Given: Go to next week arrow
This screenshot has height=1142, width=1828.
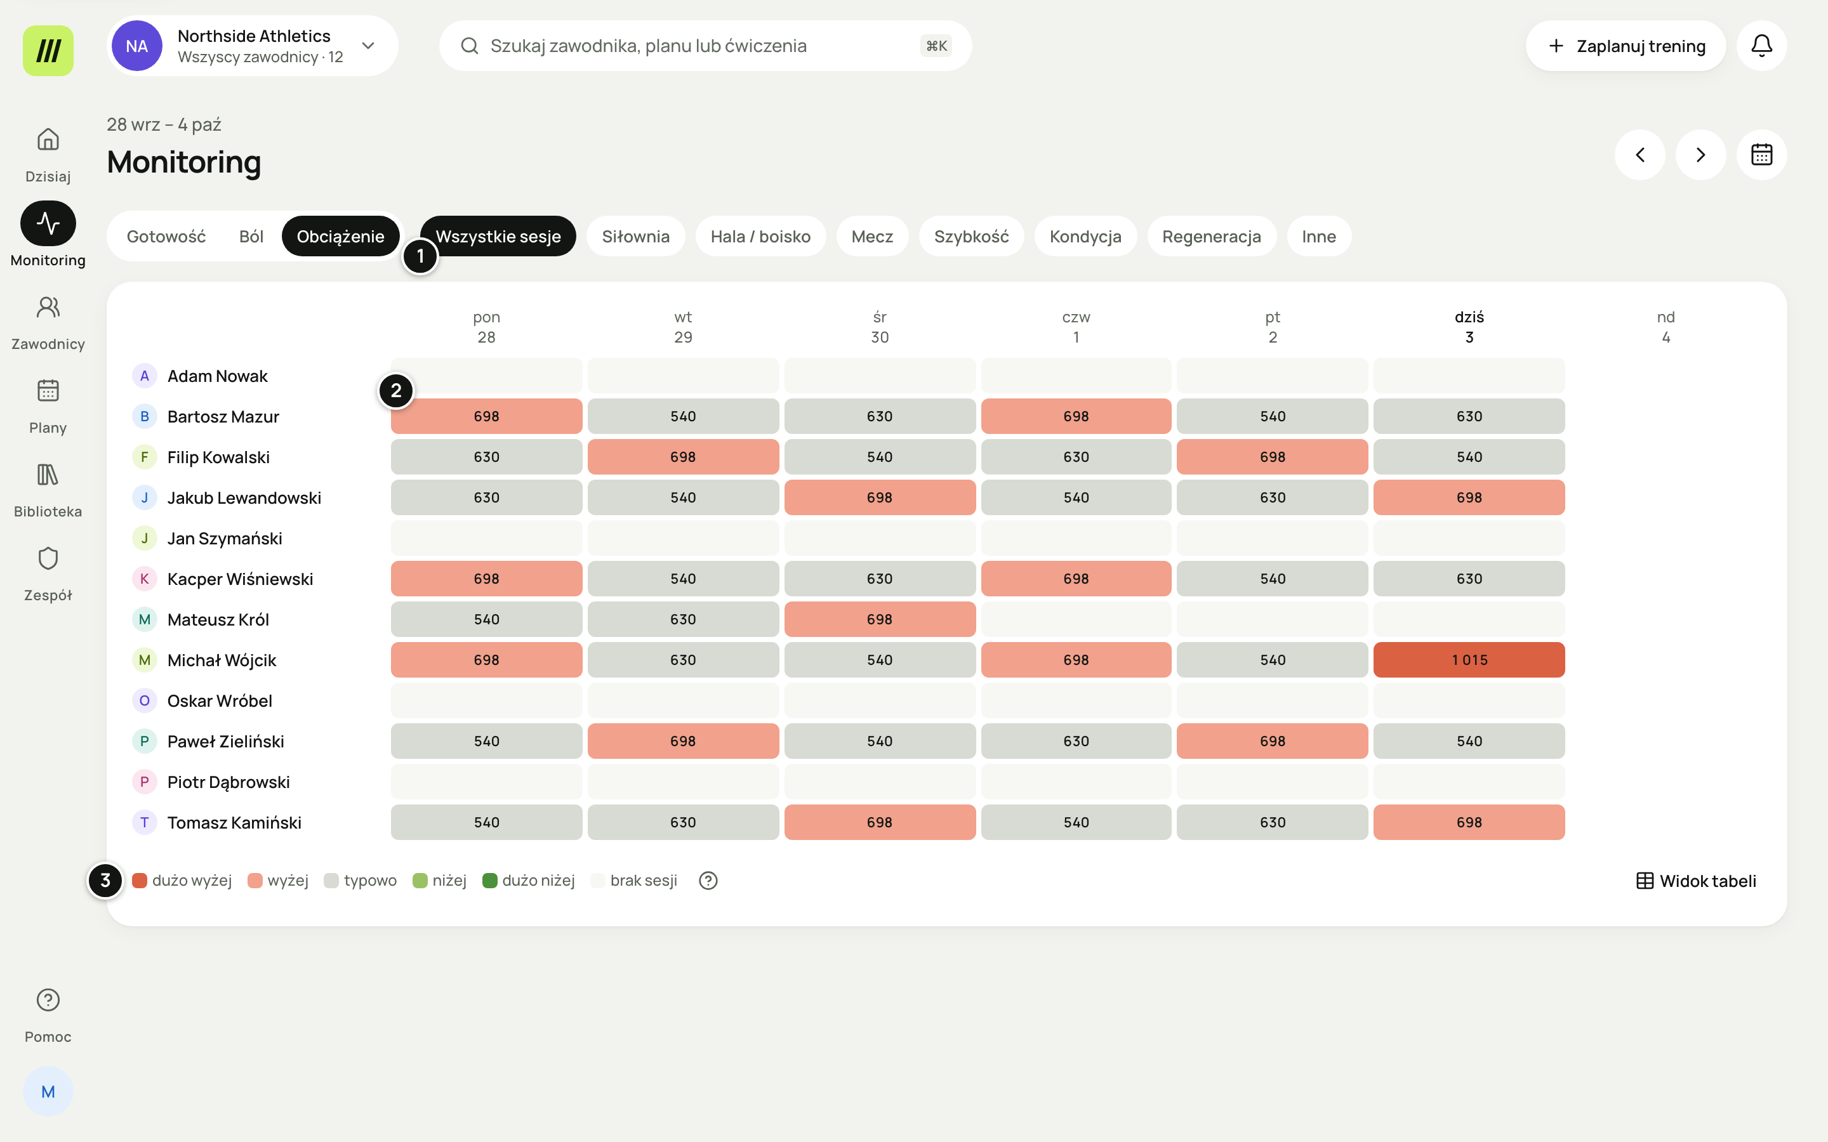Looking at the screenshot, I should pos(1701,155).
